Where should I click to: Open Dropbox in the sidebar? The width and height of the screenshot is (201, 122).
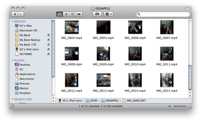tap(25, 93)
